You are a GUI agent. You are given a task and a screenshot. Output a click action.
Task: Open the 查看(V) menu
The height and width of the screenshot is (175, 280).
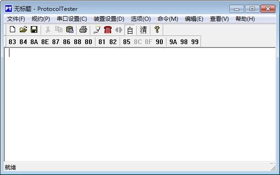point(219,19)
